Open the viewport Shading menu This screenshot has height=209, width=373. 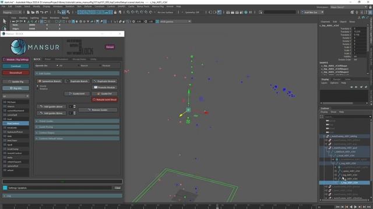point(23,18)
